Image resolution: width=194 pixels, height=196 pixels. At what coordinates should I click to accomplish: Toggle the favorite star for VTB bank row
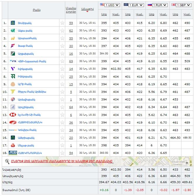click(62, 61)
